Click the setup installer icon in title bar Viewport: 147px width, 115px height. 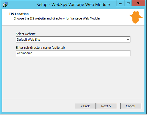click(5, 4)
